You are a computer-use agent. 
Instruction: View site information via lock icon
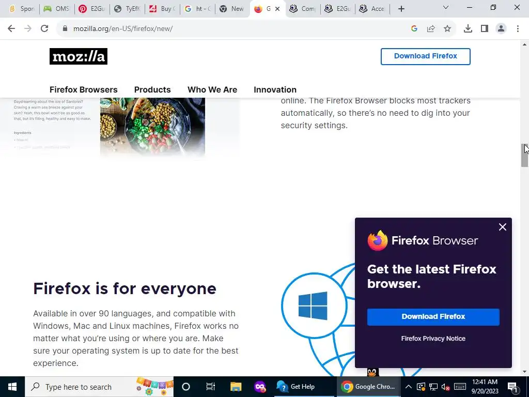(x=65, y=29)
